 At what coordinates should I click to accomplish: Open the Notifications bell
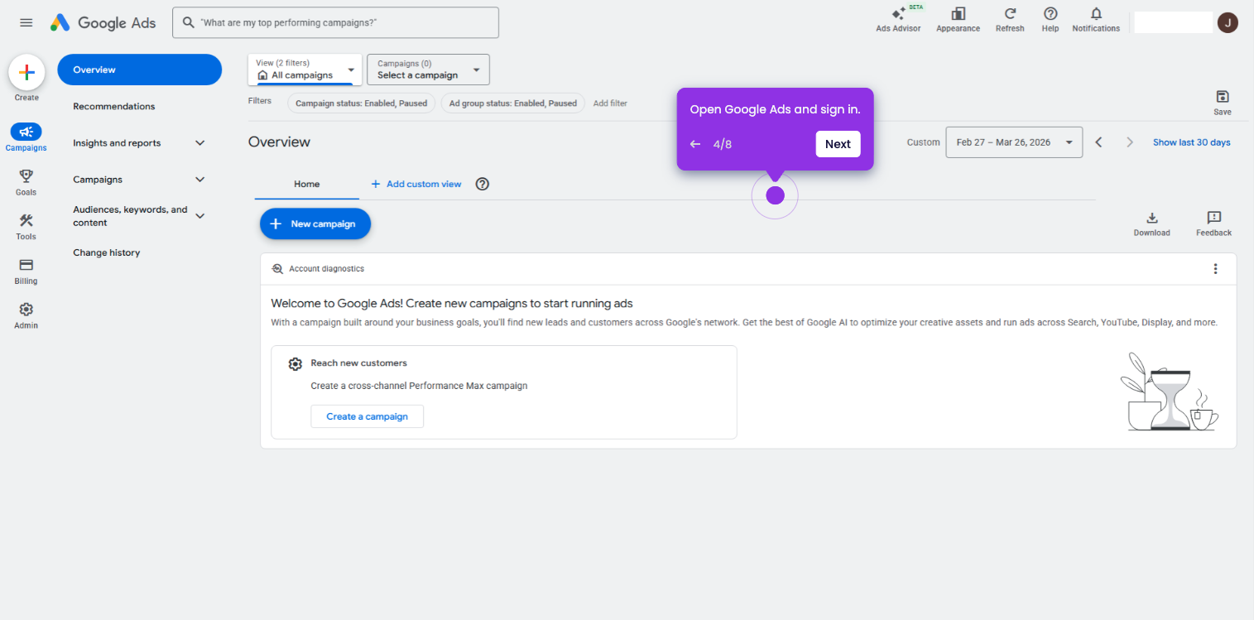[x=1096, y=14]
